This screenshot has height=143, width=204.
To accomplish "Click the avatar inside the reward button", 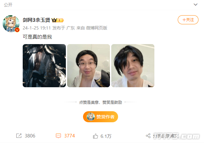I will 91,117.
